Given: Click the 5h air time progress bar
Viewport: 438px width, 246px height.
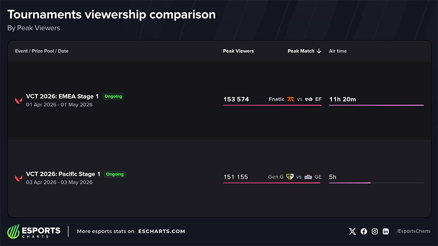Looking at the screenshot, I should (376, 183).
